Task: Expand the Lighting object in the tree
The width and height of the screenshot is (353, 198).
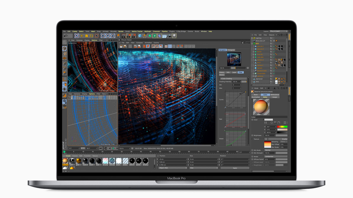Action: (x=252, y=38)
